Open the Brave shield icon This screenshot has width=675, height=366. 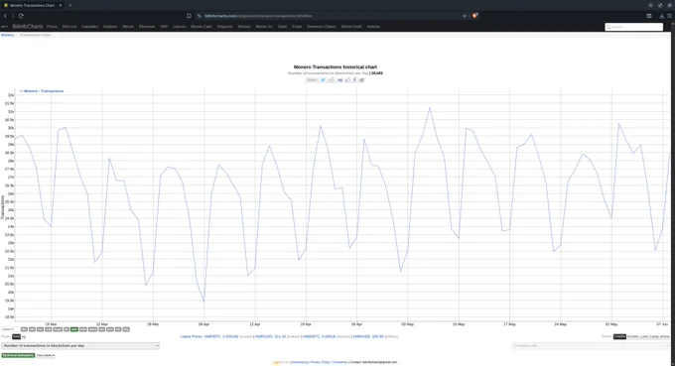point(474,16)
